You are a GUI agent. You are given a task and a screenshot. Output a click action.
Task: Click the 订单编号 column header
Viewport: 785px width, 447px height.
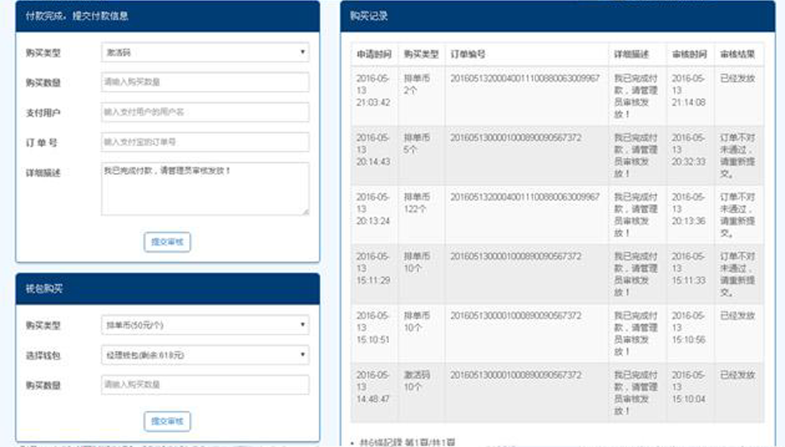coord(468,54)
